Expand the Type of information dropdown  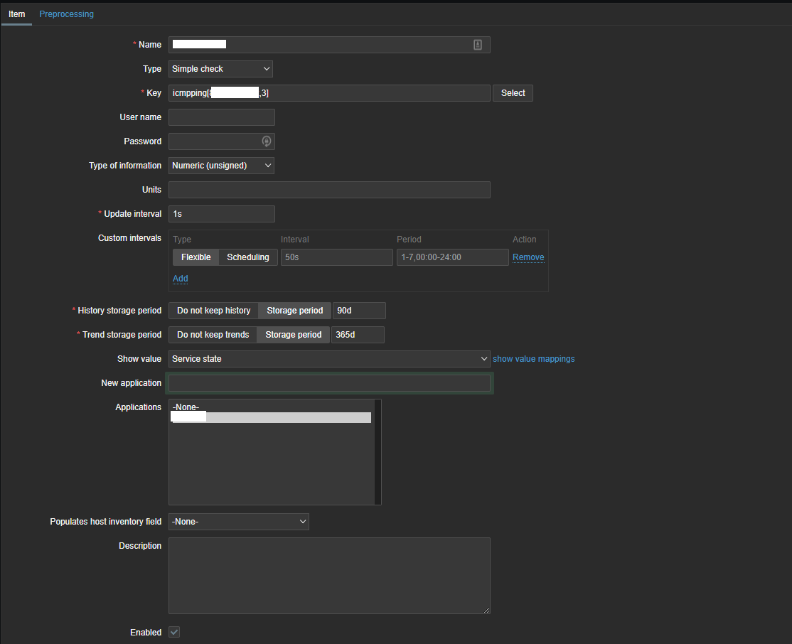tap(221, 166)
